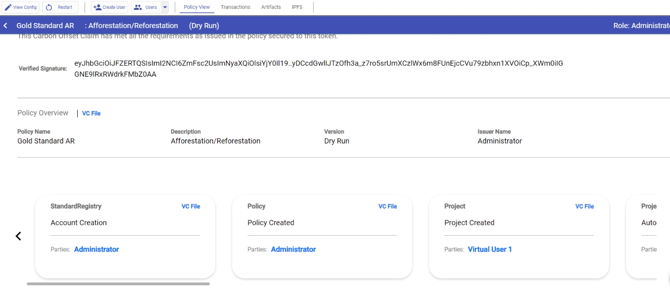Open the Transactions tab
The width and height of the screenshot is (670, 289).
click(235, 7)
